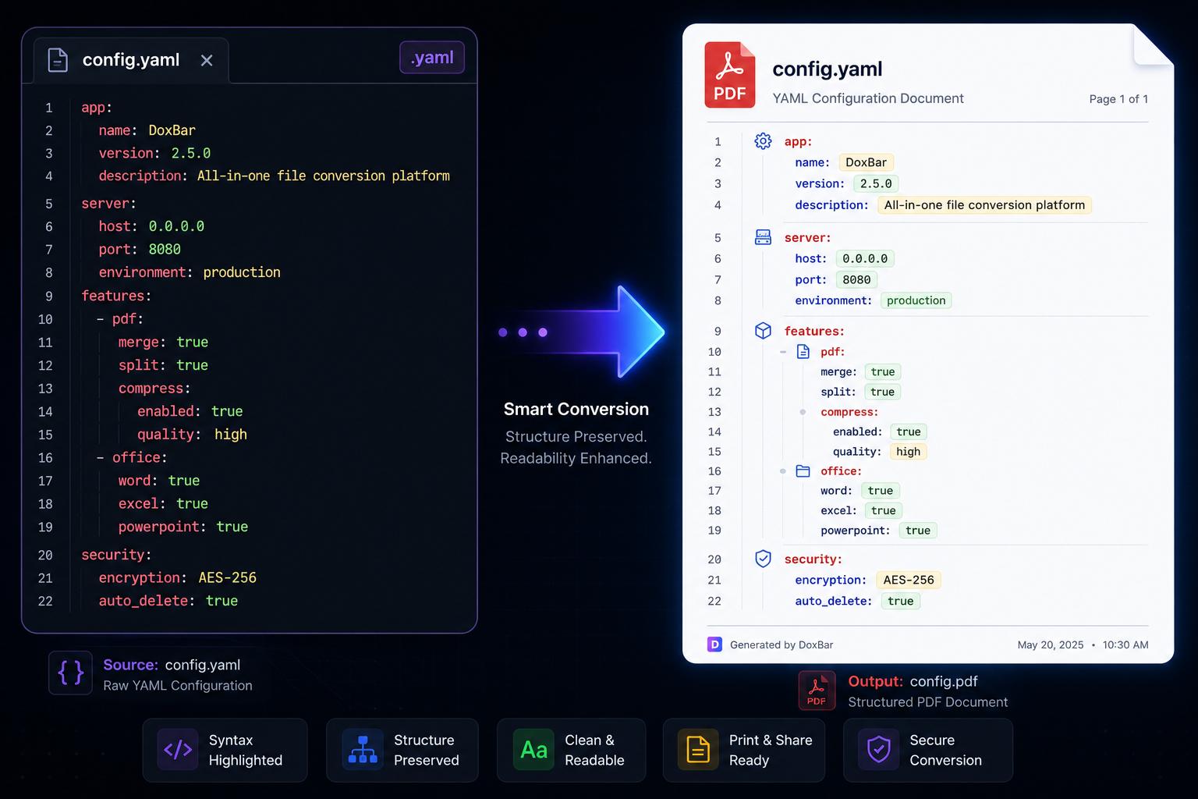Collapse the office: node bullet in PDF

783,471
